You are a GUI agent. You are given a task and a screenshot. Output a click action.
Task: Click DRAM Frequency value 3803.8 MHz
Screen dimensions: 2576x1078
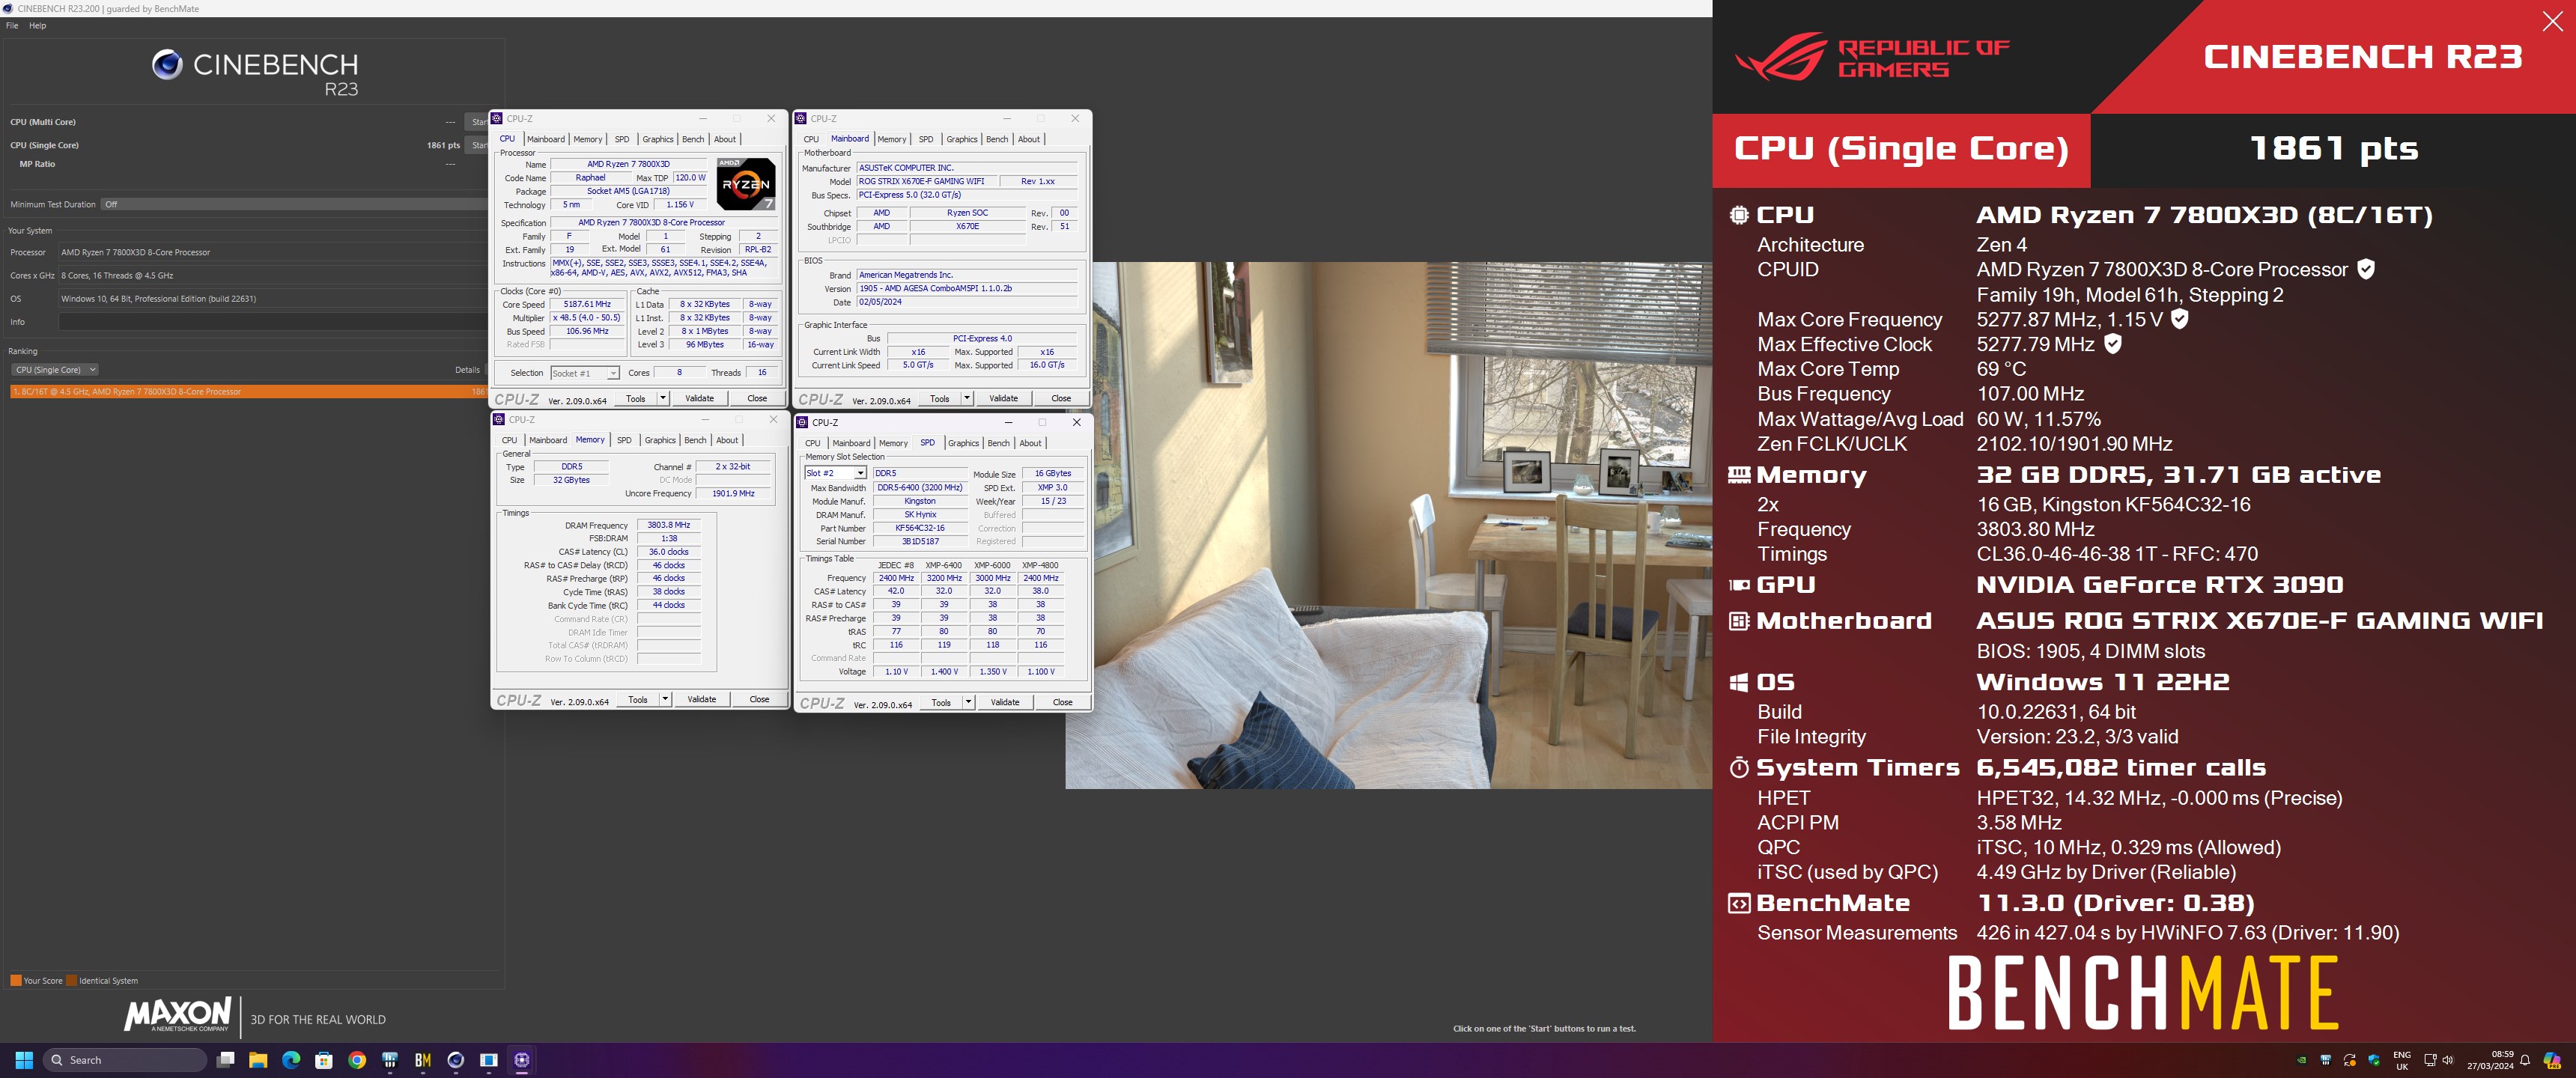point(669,525)
